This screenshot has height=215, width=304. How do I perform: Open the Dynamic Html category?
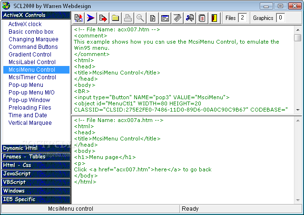tap(36, 148)
